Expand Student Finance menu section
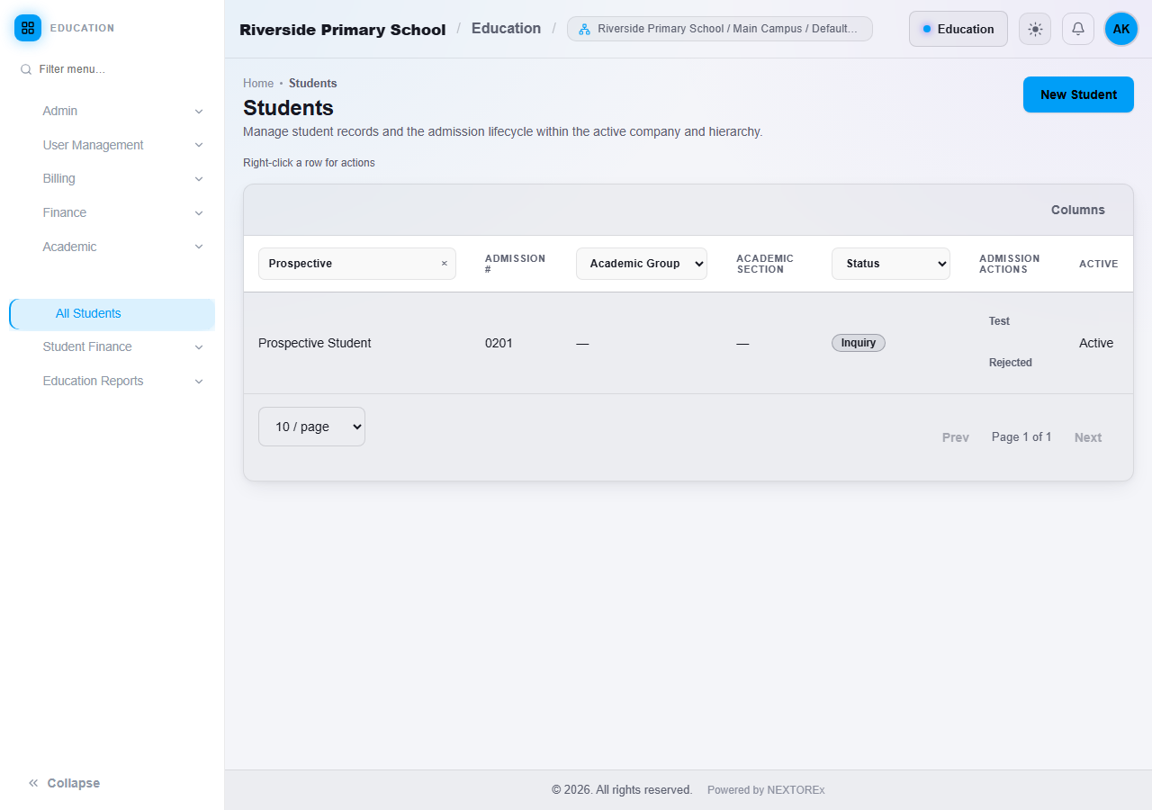This screenshot has width=1152, height=810. 123,347
